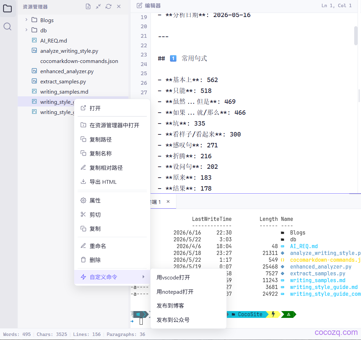Screen dimensions: 361x340
Task: Open 属性 from the context menu
Action: click(x=112, y=200)
